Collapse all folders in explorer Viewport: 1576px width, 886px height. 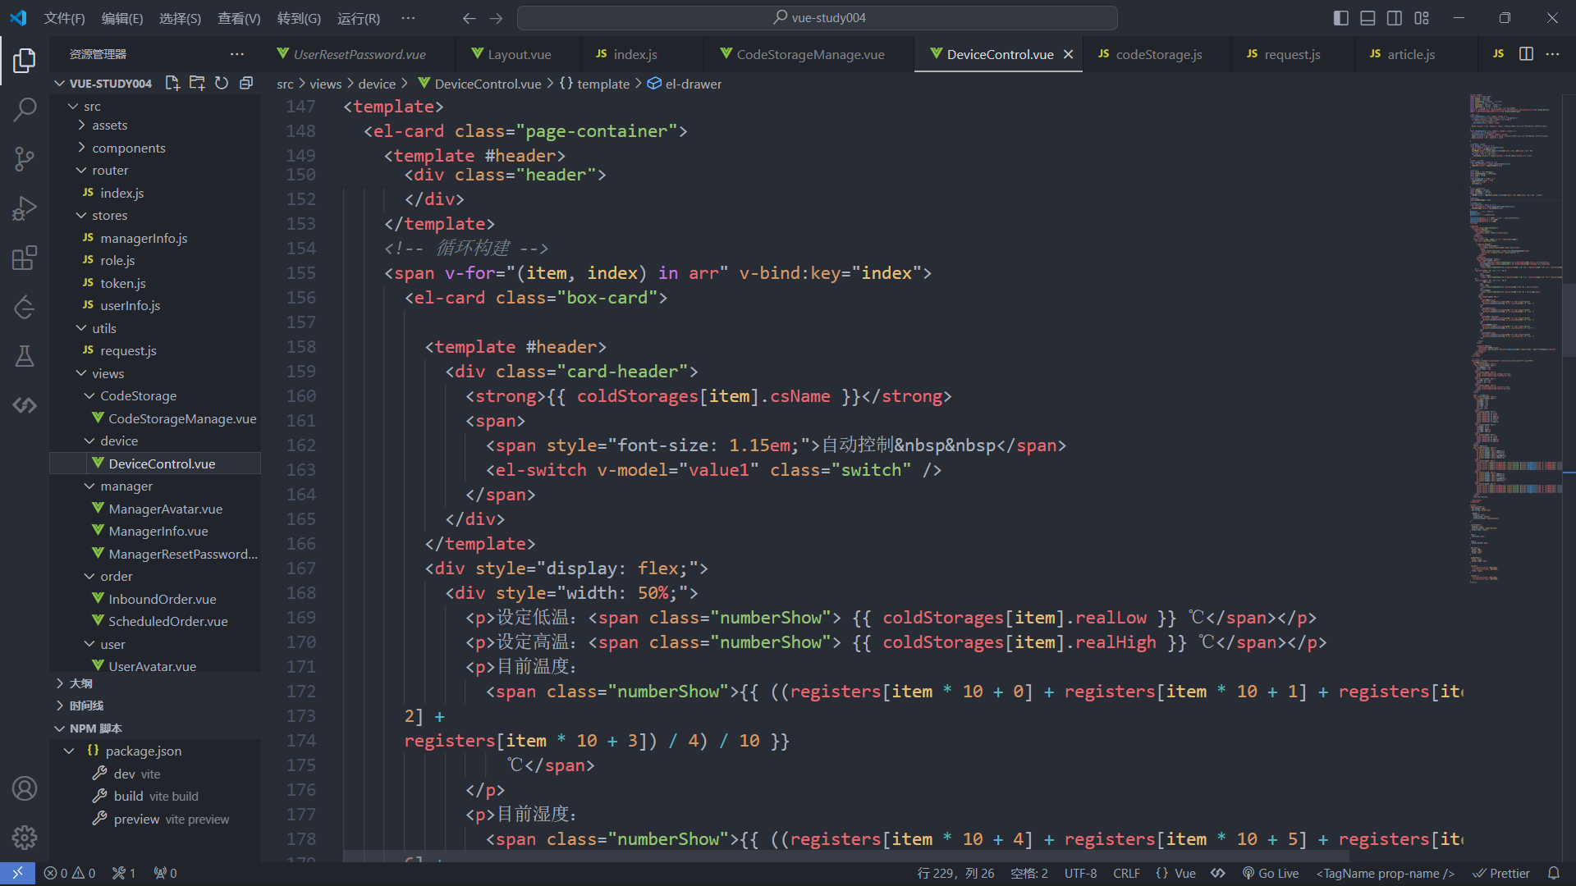(x=246, y=83)
